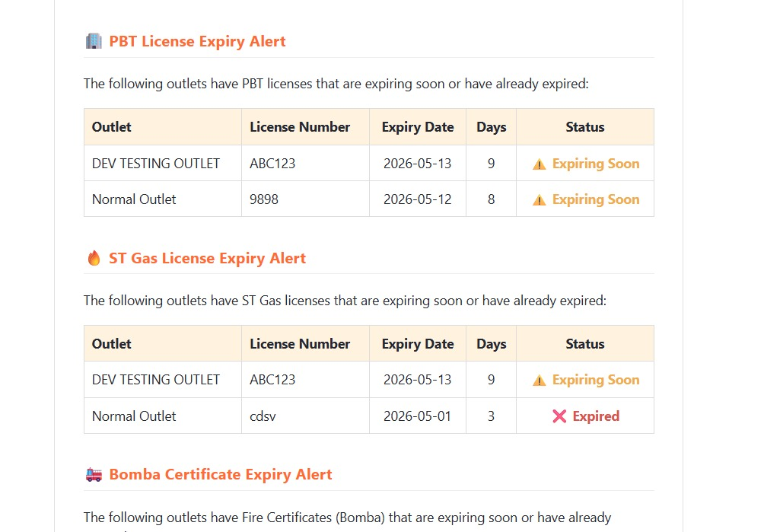
Task: Click license number cdsv
Action: pos(263,416)
